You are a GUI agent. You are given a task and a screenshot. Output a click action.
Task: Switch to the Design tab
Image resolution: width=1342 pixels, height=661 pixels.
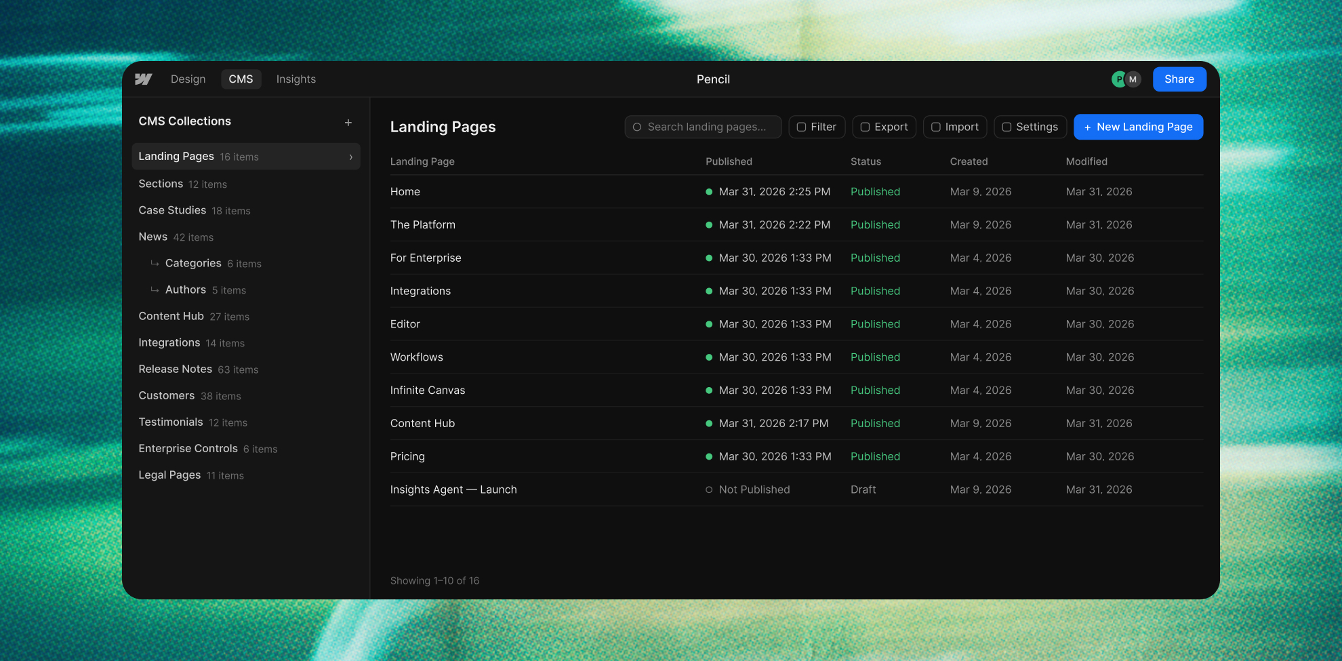[188, 79]
